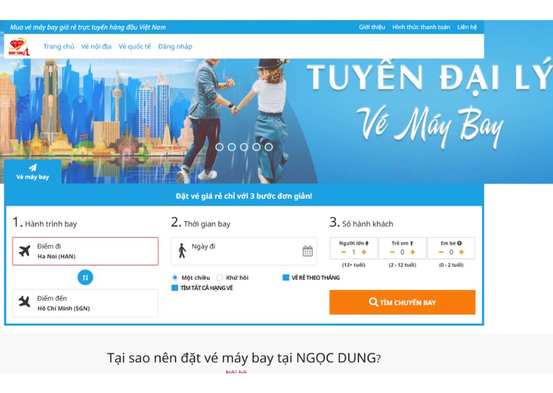
Task: Increase Trẻ em count with plus icon
Action: 413,252
